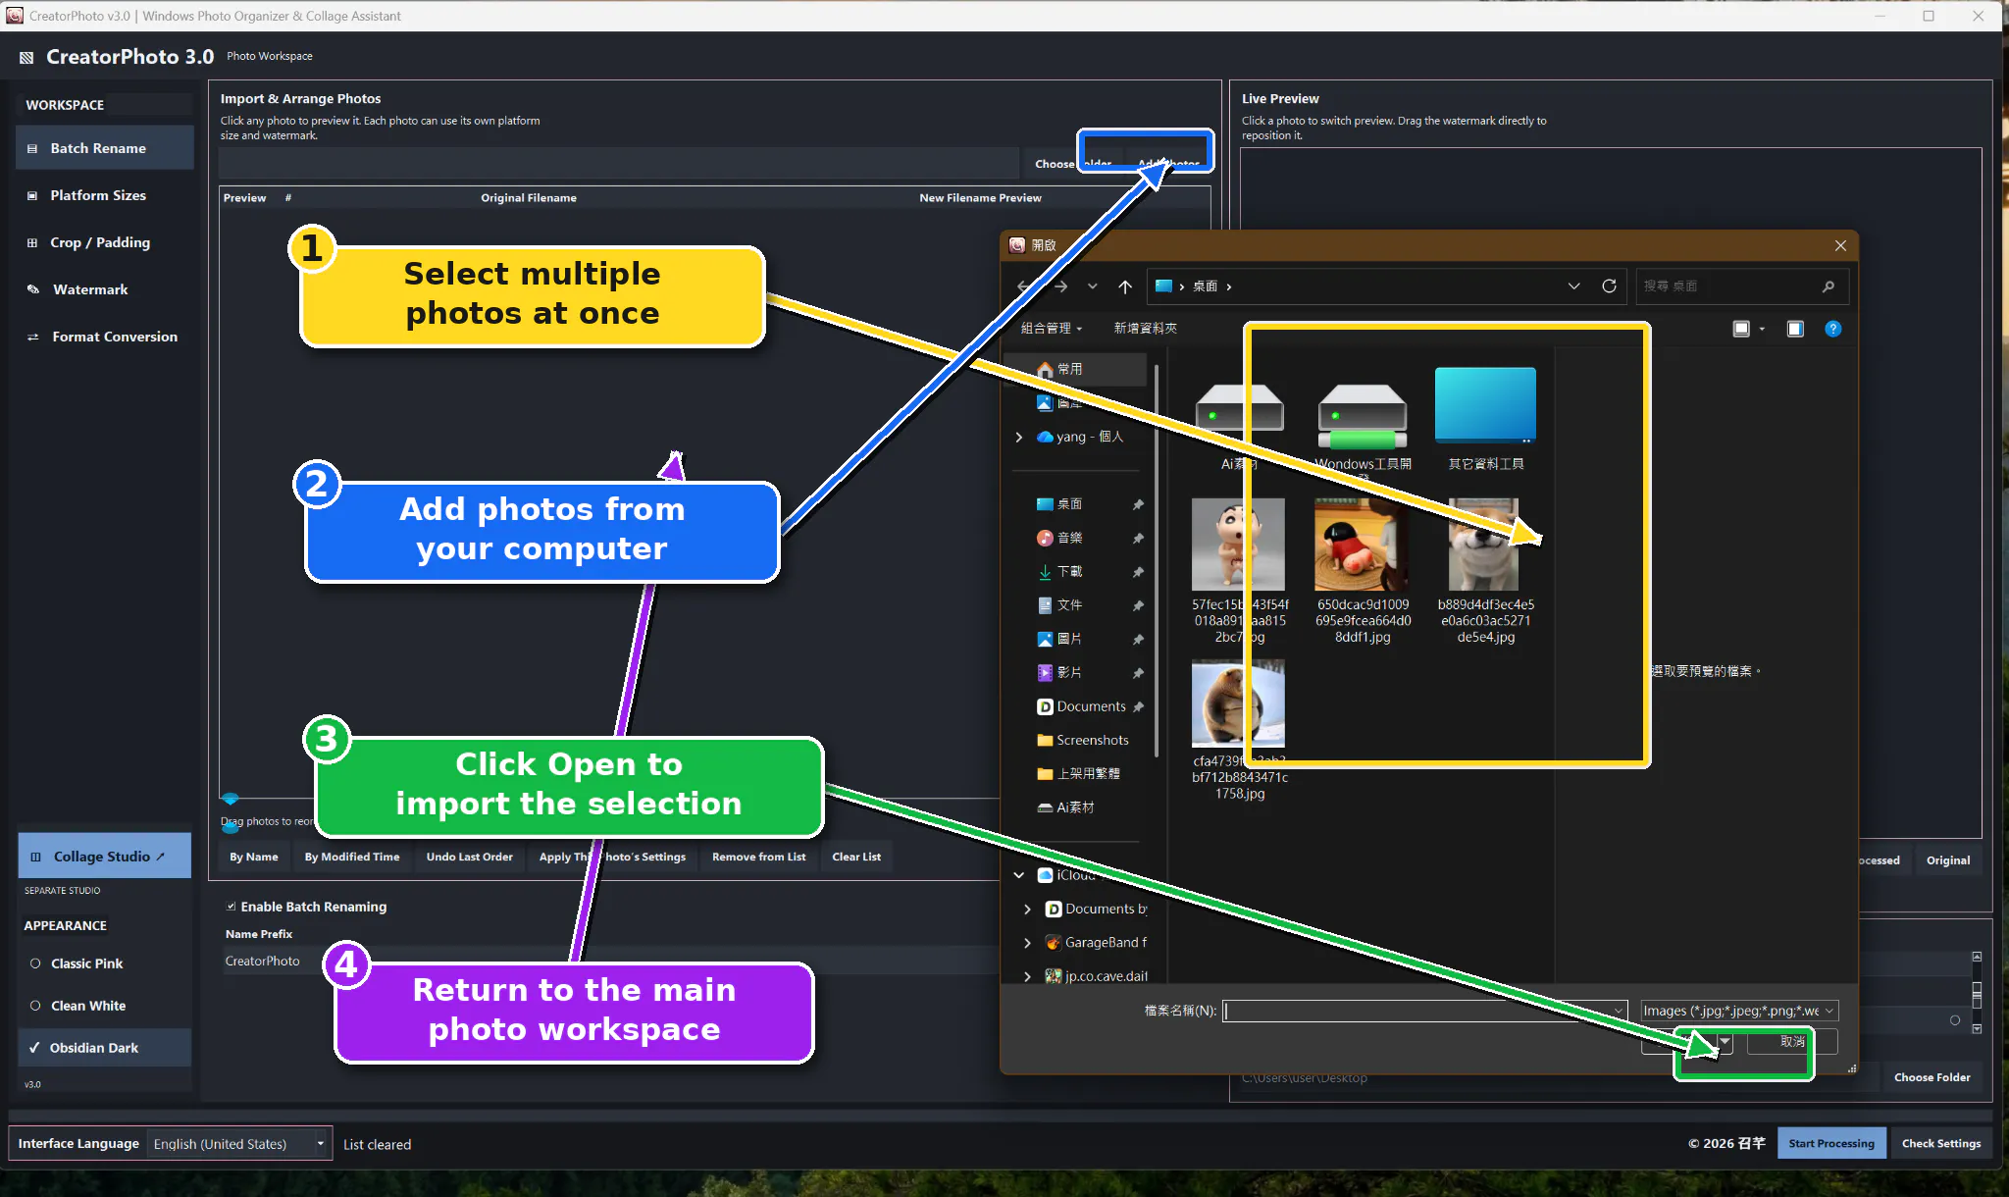The image size is (2009, 1197).
Task: Click Clear List button
Action: coord(856,857)
